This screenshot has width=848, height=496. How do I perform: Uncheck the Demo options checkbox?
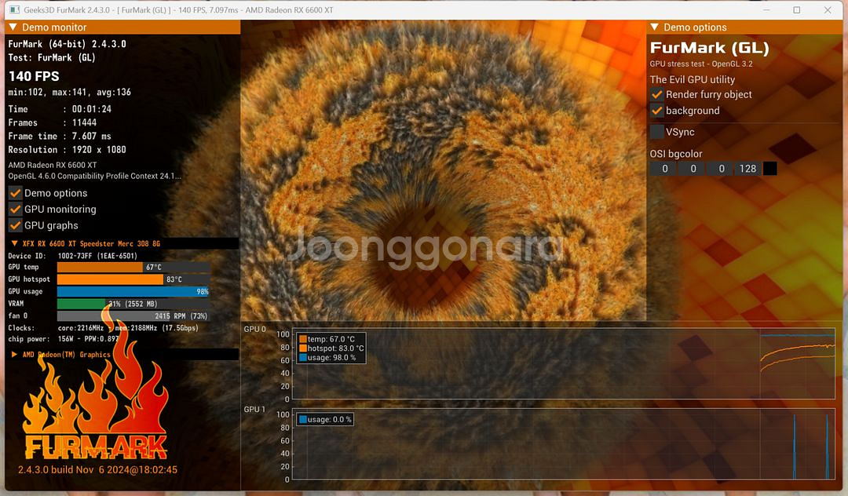[x=15, y=193]
